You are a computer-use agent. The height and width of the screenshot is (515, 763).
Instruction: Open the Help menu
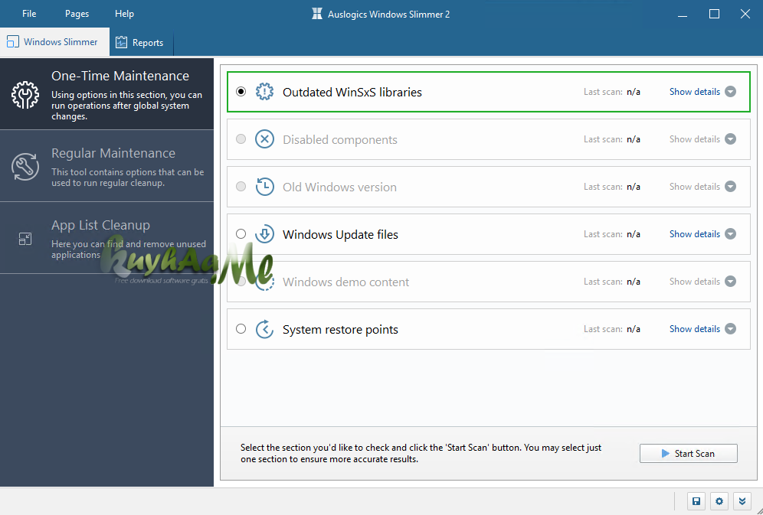(124, 14)
